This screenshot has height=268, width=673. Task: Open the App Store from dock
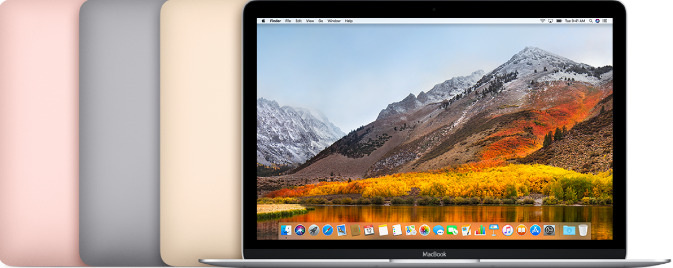[x=536, y=230]
